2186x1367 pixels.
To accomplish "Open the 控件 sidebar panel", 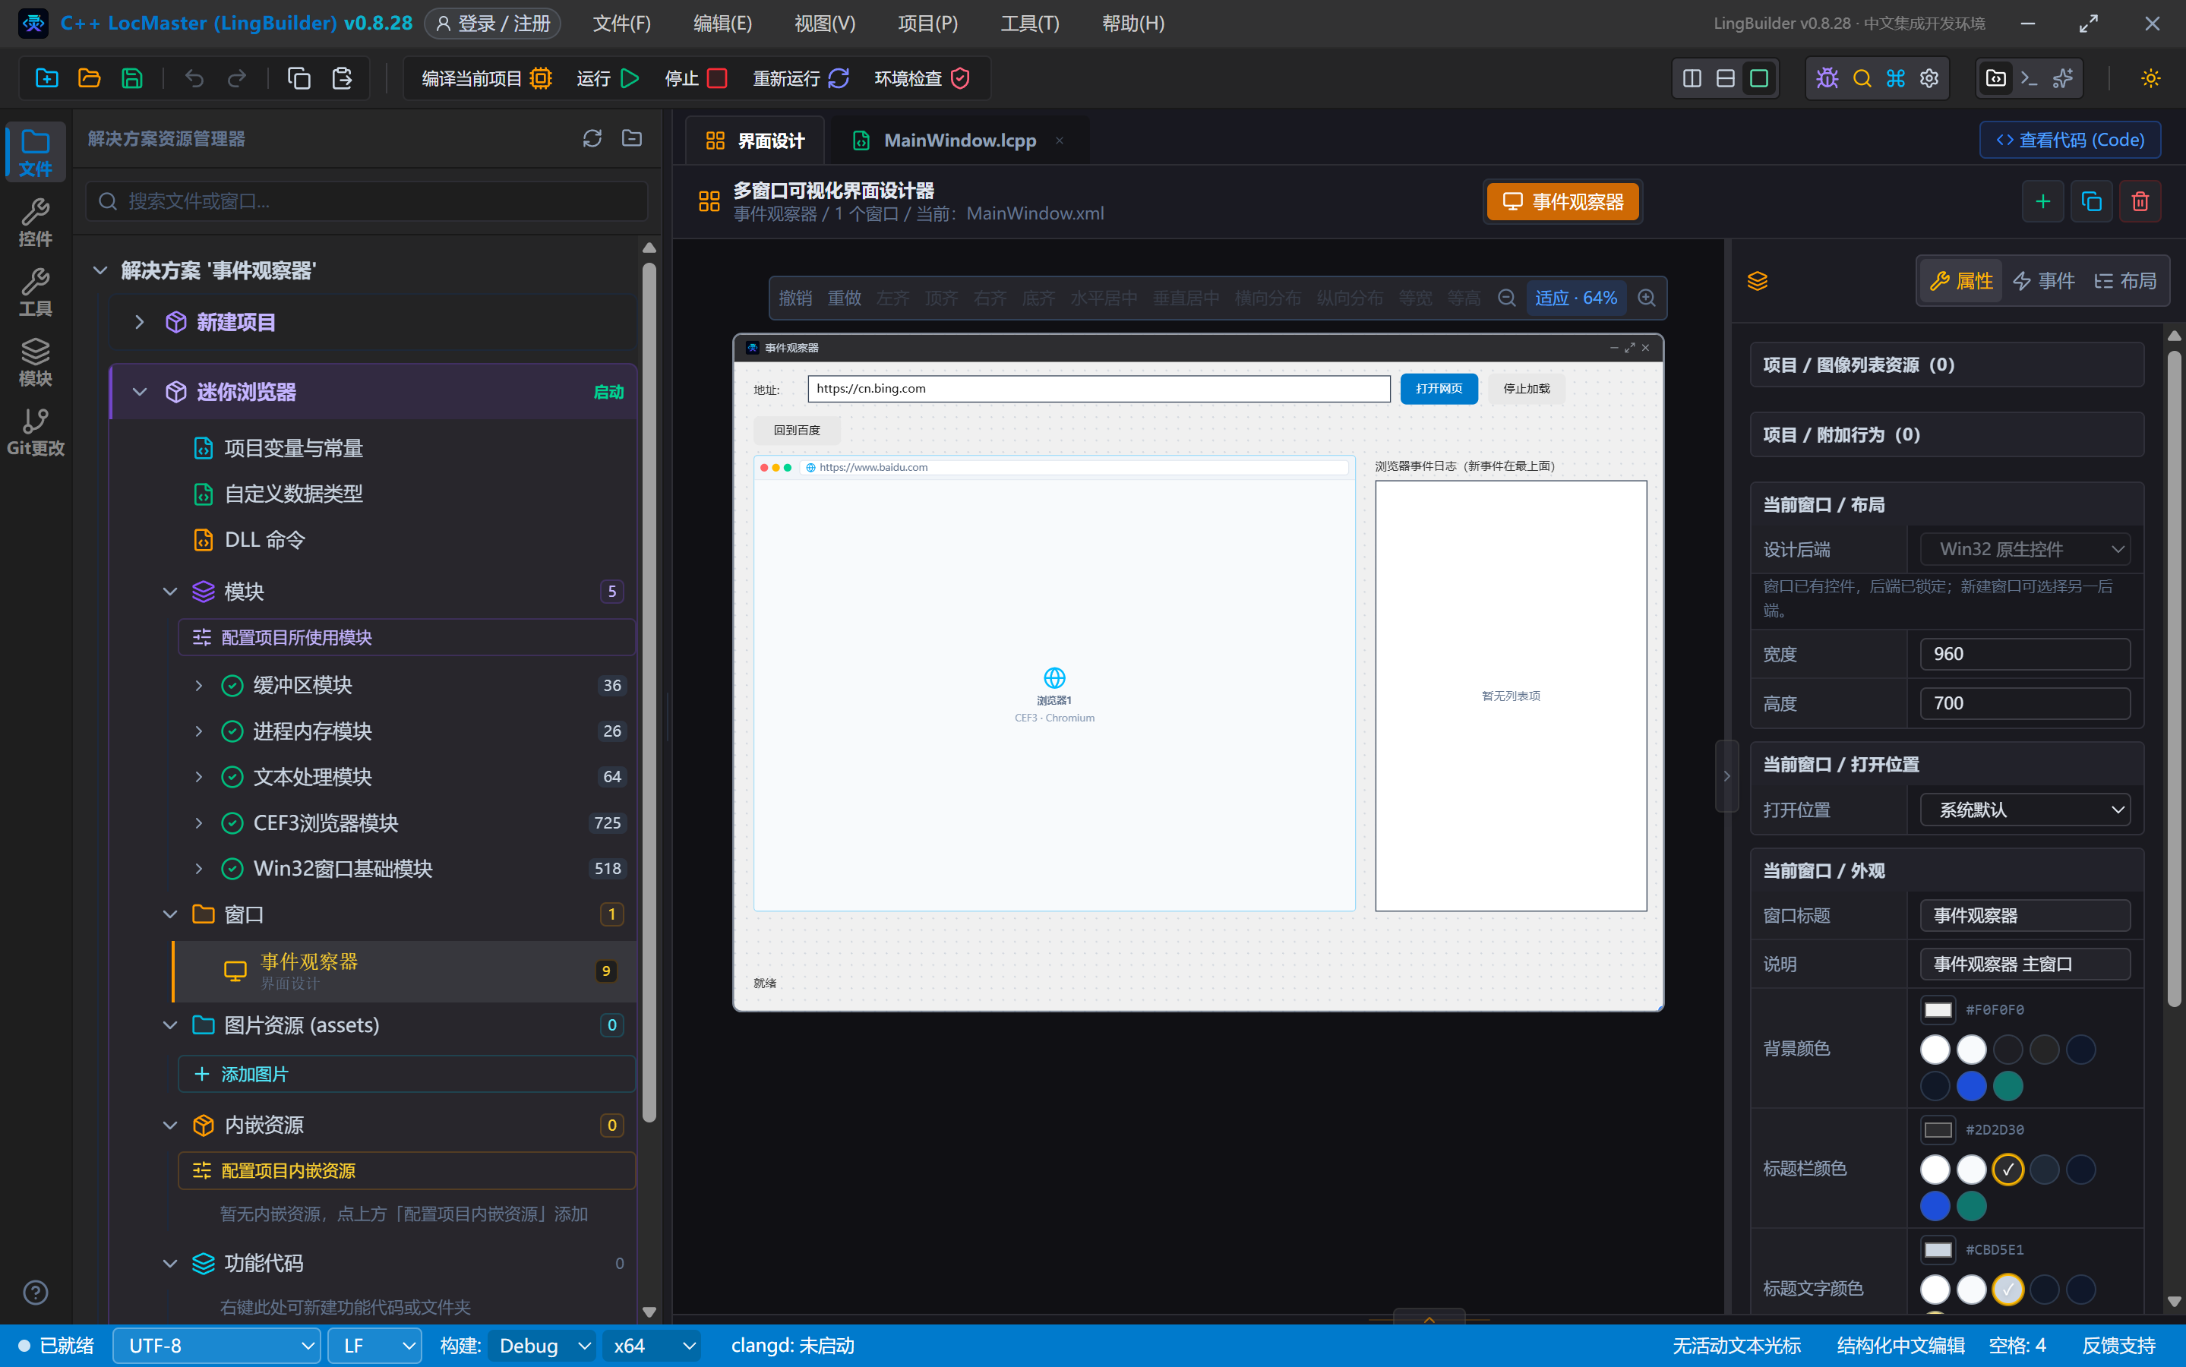I will pos(35,223).
